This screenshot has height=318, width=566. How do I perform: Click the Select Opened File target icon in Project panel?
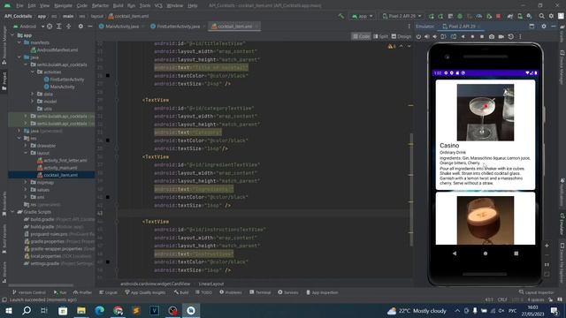pos(50,26)
